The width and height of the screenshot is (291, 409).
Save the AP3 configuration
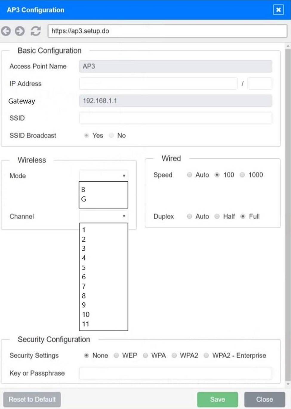pos(217,399)
